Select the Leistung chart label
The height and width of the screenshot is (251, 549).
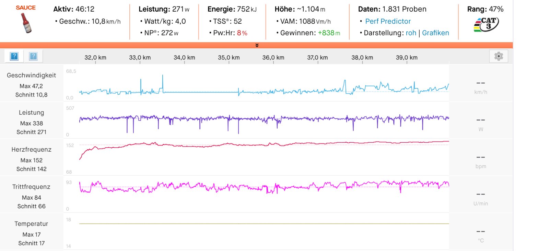(x=31, y=113)
